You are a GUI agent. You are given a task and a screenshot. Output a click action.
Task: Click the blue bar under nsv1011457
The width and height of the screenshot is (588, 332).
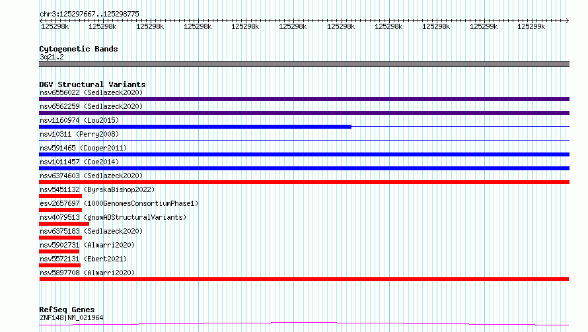point(304,168)
